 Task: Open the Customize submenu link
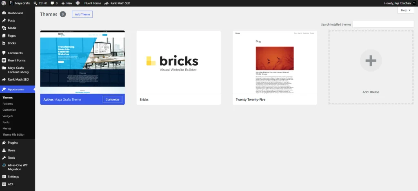(x=9, y=110)
